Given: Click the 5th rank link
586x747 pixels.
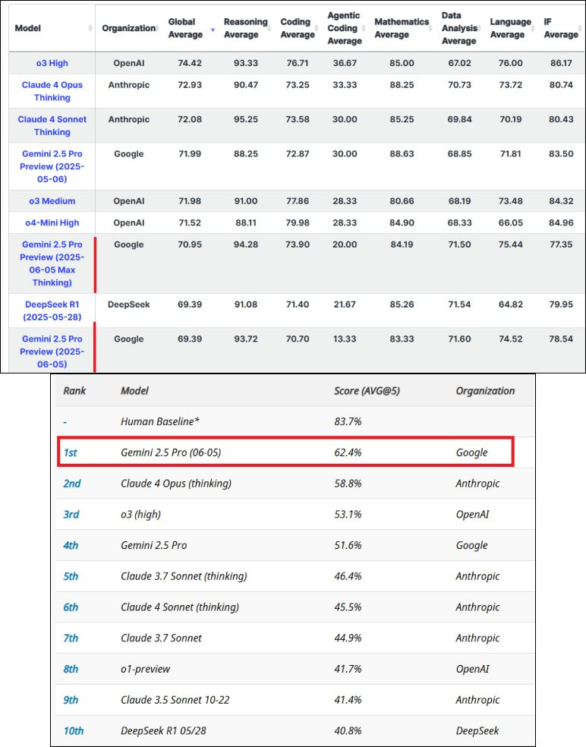Looking at the screenshot, I should pos(71,576).
